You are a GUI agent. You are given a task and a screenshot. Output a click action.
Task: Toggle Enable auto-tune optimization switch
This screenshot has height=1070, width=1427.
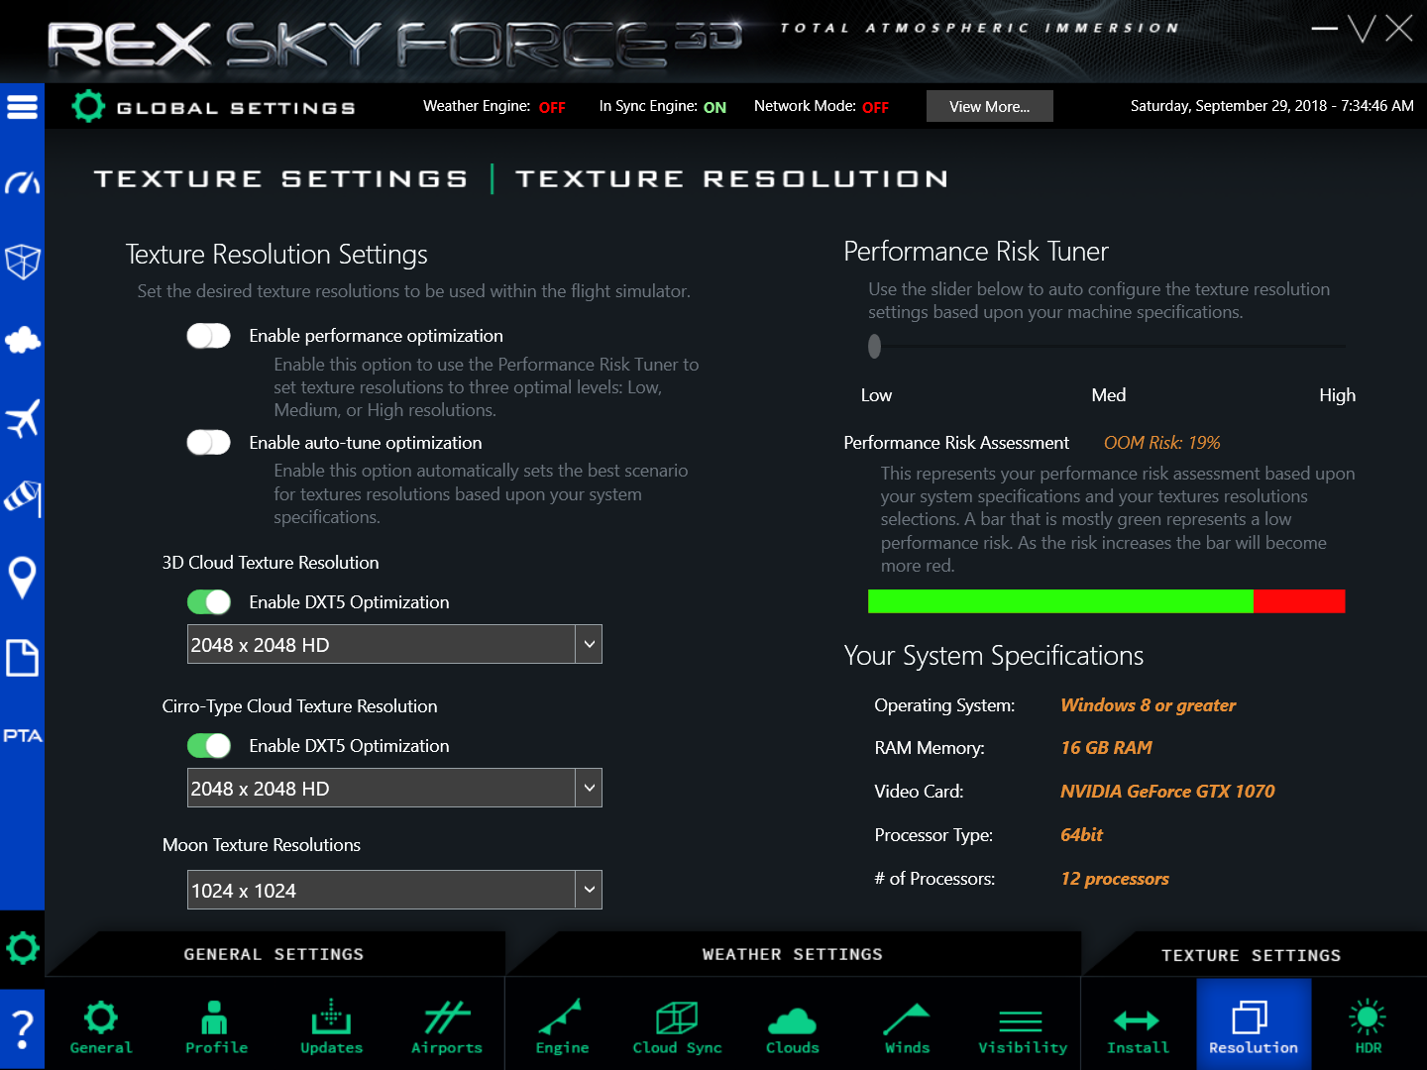pyautogui.click(x=208, y=443)
